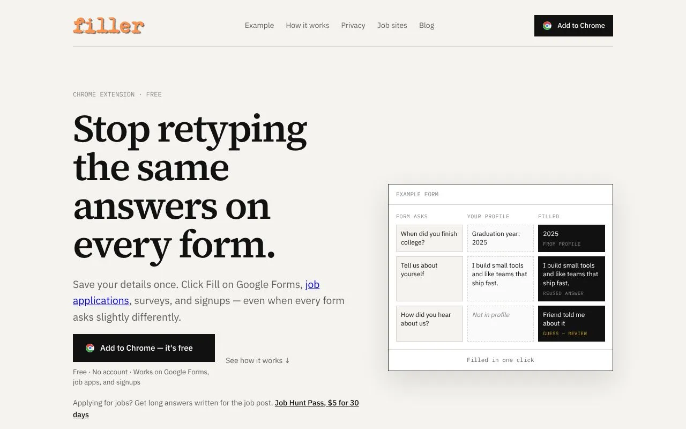Click Add to Chrome — it's free button
The width and height of the screenshot is (686, 429).
(144, 348)
